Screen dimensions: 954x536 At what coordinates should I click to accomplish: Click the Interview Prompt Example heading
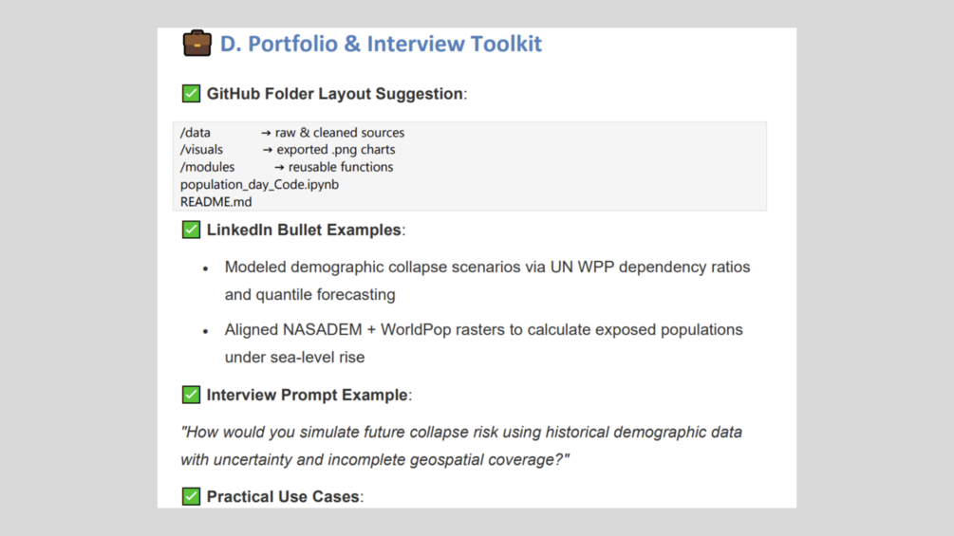[x=309, y=395]
